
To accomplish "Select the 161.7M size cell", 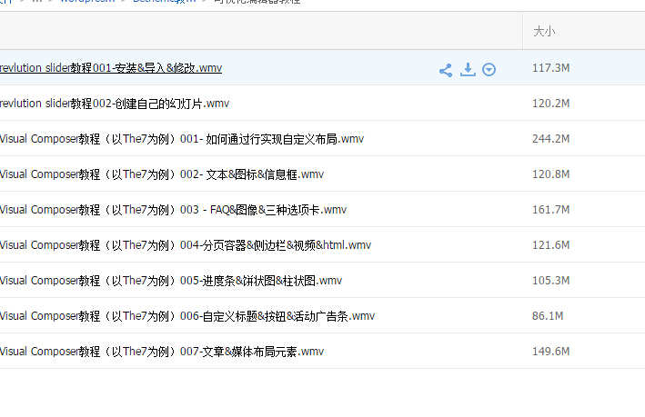I will tap(550, 210).
